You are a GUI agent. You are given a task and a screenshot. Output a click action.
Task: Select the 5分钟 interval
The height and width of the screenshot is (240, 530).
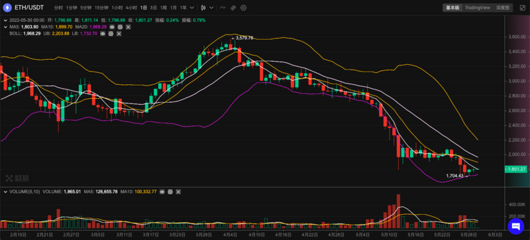86,7
